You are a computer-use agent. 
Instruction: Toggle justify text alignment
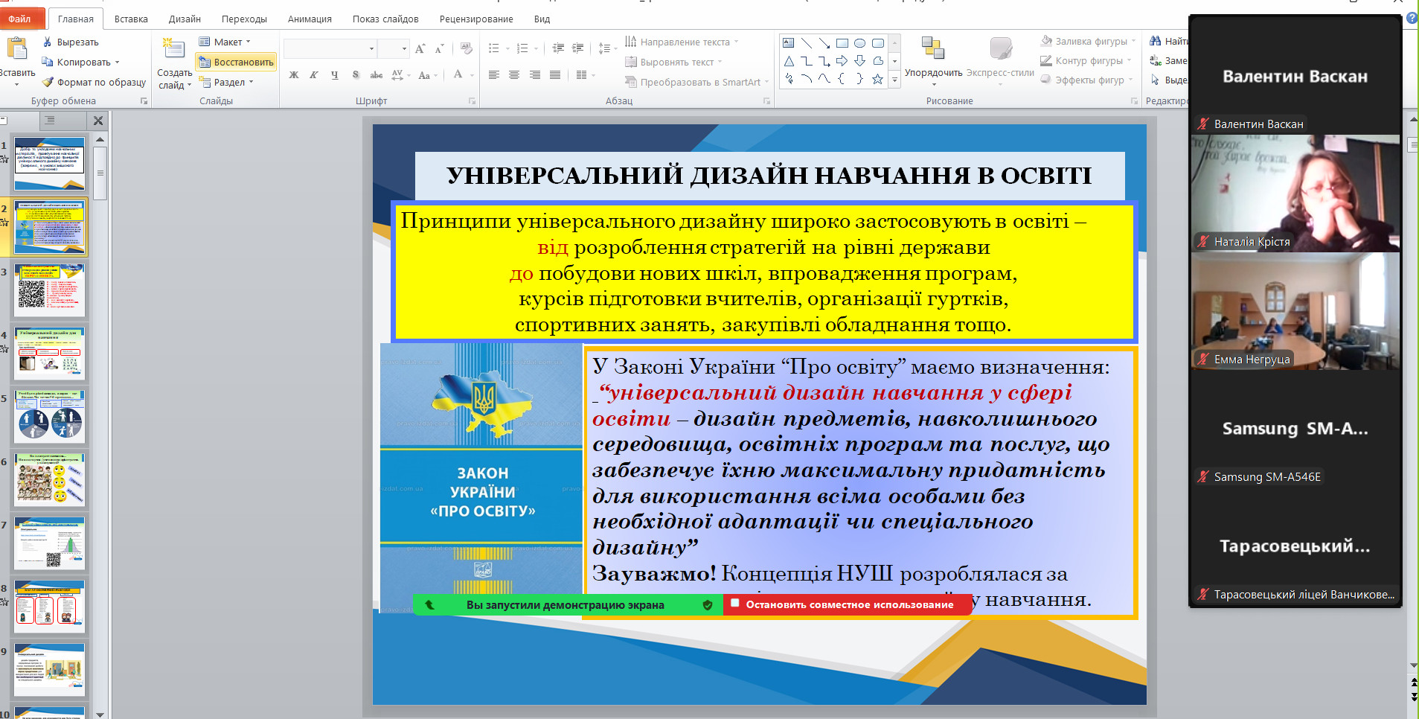click(x=555, y=74)
